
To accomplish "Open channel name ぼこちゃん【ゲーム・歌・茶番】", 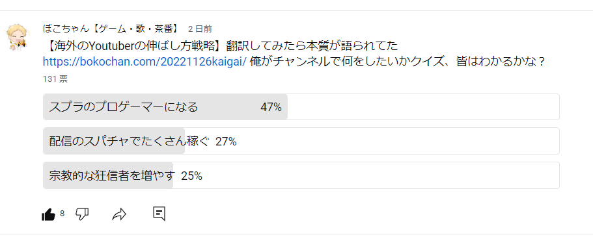I will pyautogui.click(x=113, y=29).
